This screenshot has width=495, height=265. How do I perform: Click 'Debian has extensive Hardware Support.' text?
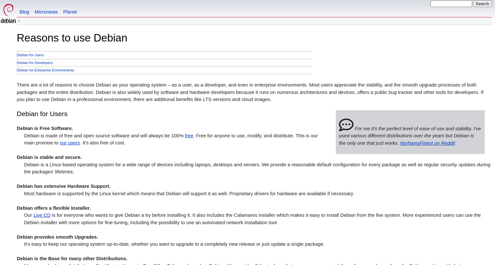(63, 186)
